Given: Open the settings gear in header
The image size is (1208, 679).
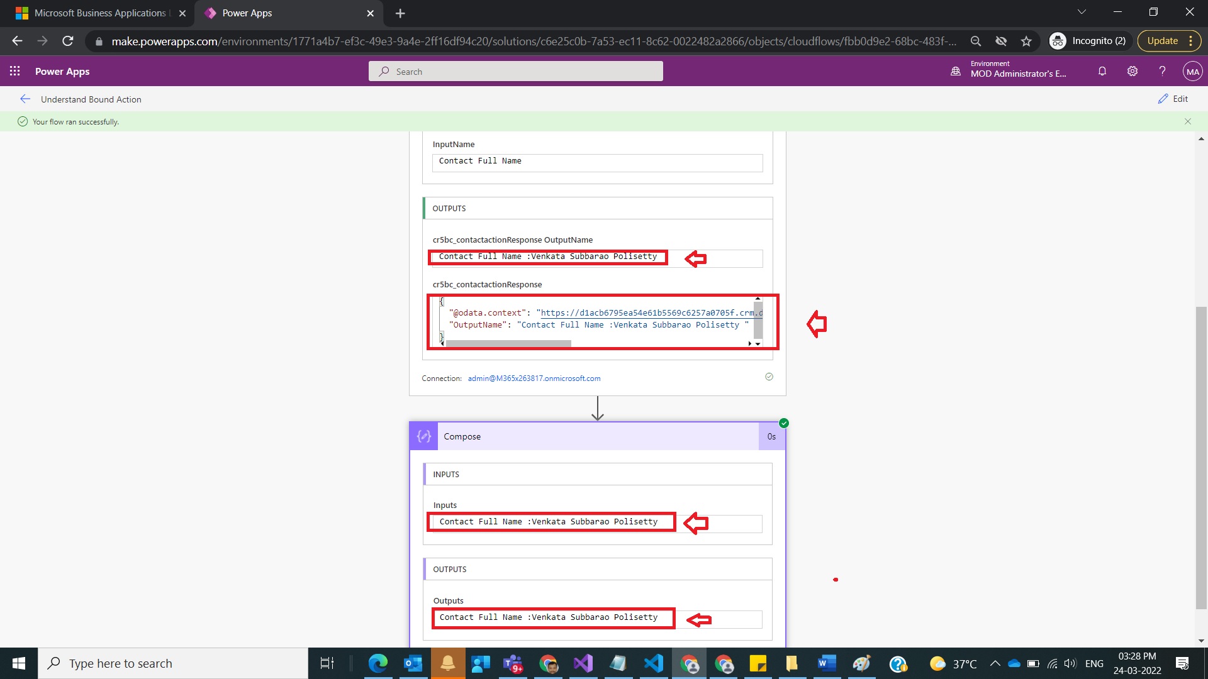Looking at the screenshot, I should (1132, 71).
